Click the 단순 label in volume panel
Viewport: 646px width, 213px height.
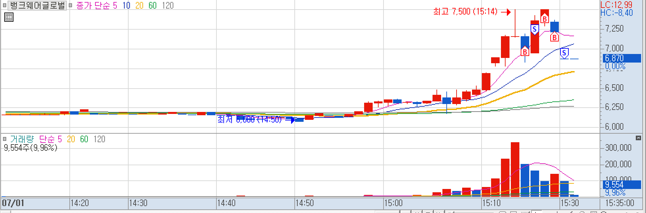47,139
